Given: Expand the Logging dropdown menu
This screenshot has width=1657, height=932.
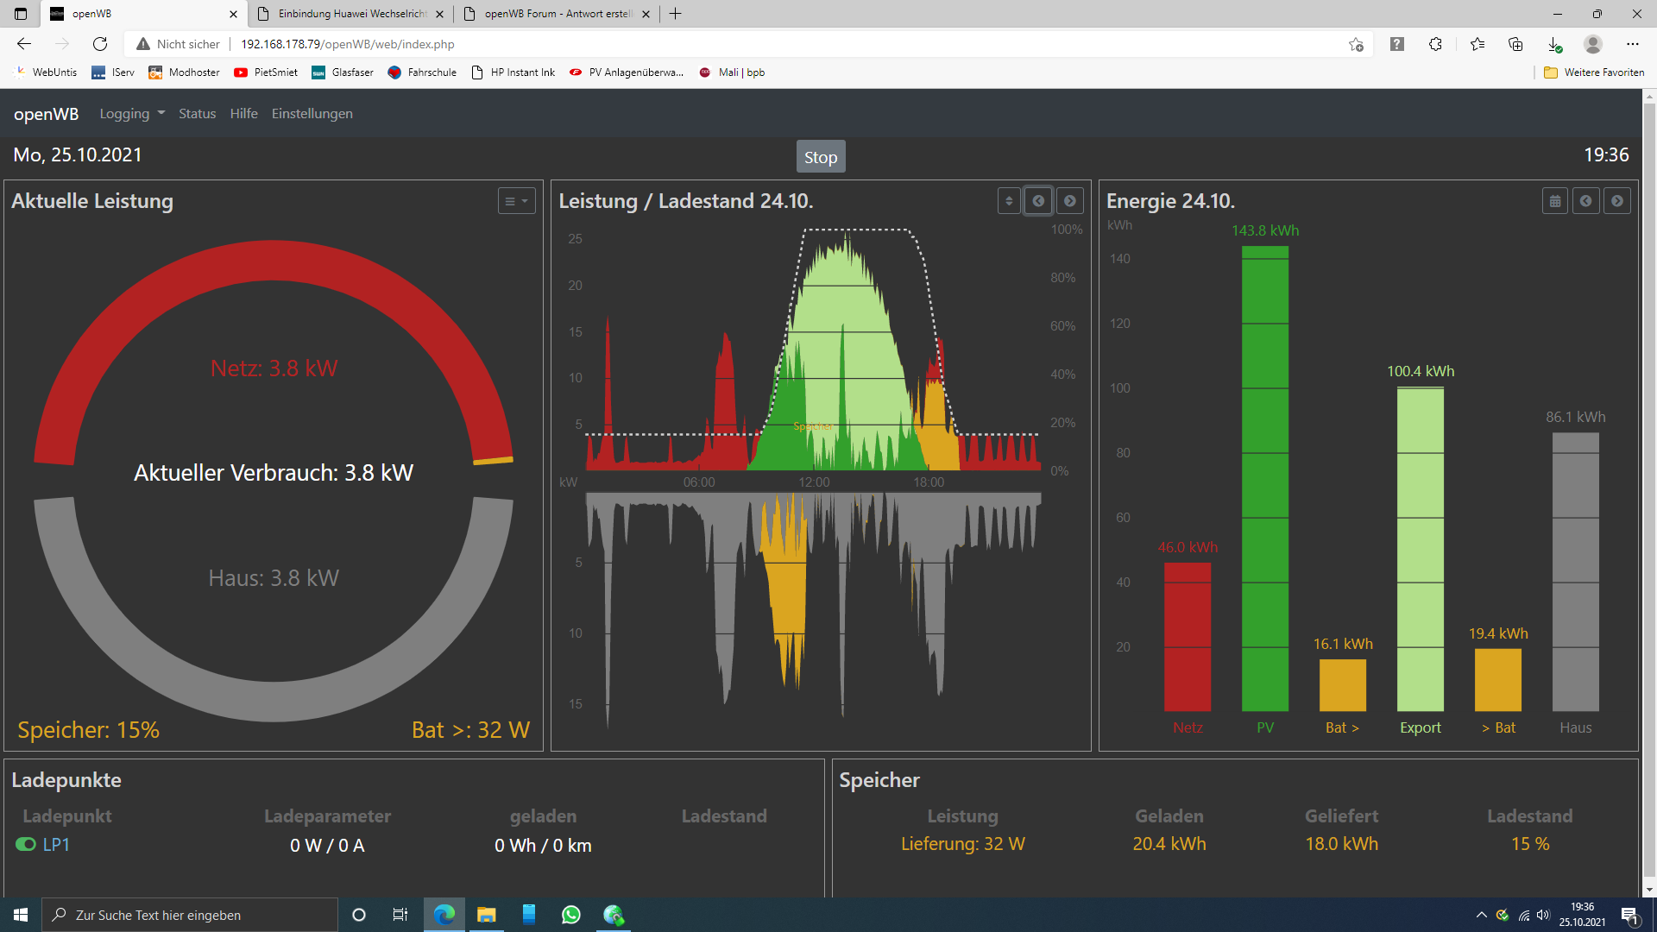Looking at the screenshot, I should (x=132, y=114).
